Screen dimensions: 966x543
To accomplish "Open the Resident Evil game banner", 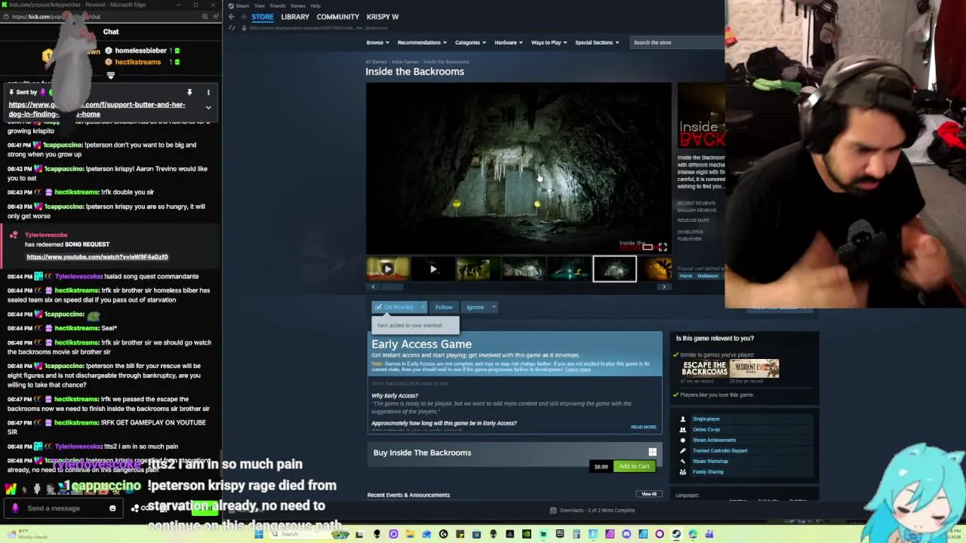I will click(754, 368).
